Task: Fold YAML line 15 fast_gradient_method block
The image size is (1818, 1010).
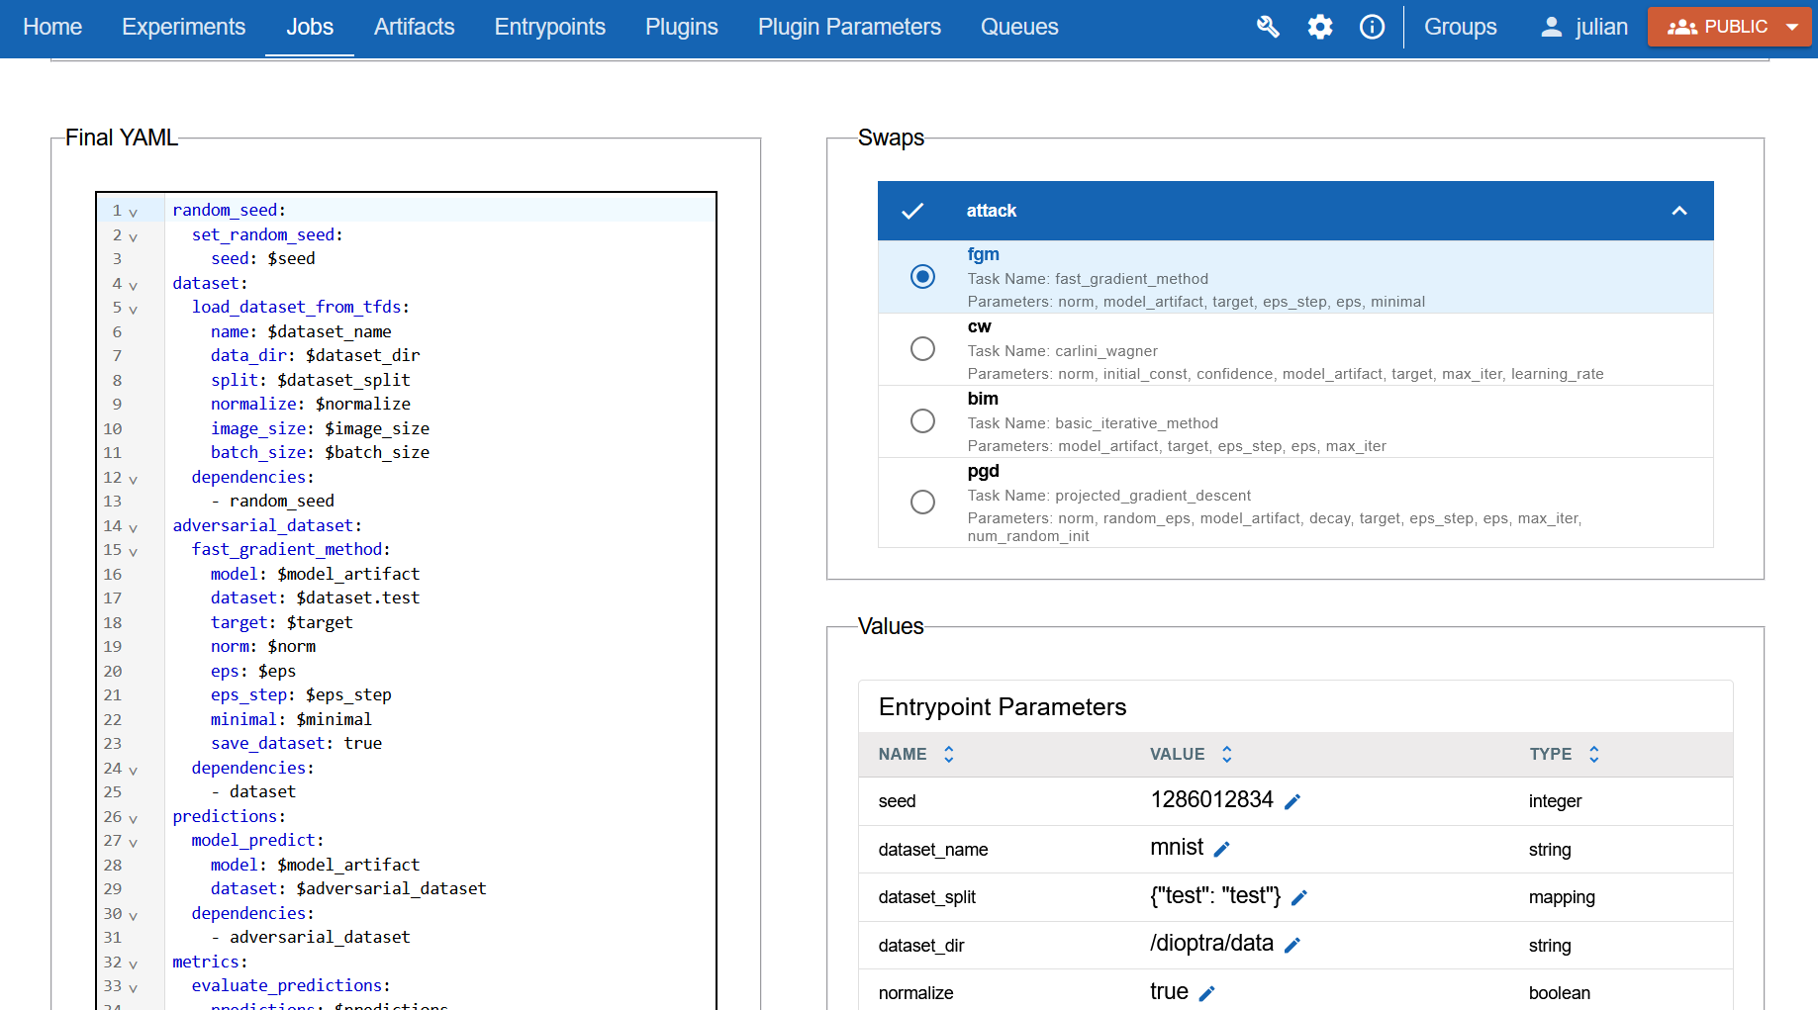Action: pyautogui.click(x=133, y=551)
